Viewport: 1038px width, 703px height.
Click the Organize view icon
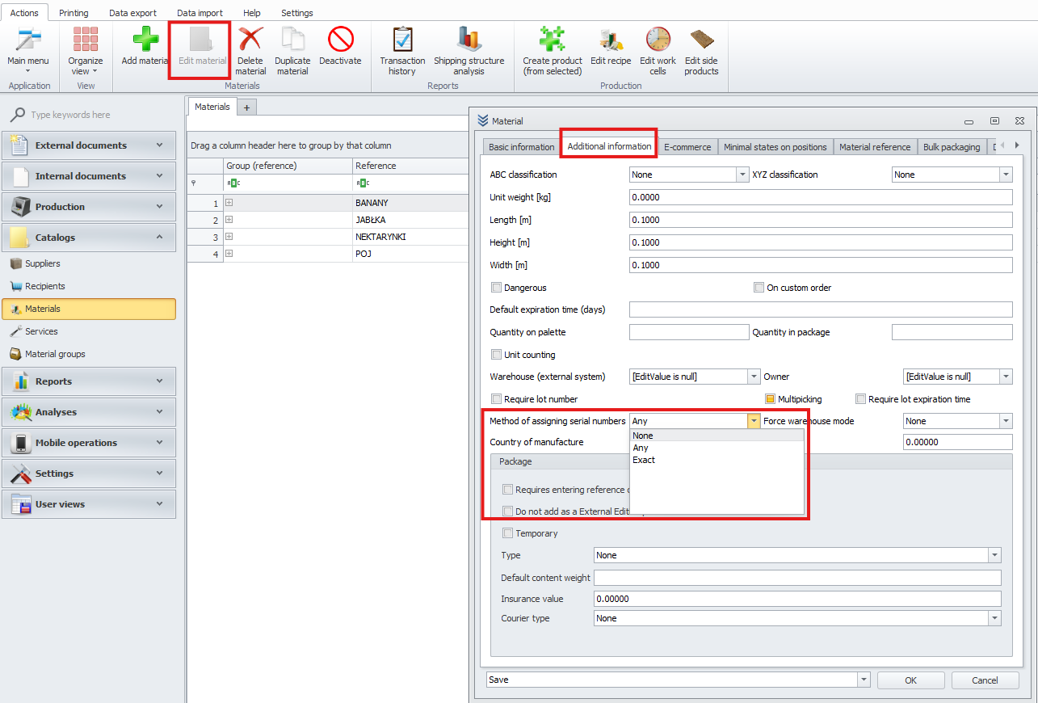click(x=85, y=40)
